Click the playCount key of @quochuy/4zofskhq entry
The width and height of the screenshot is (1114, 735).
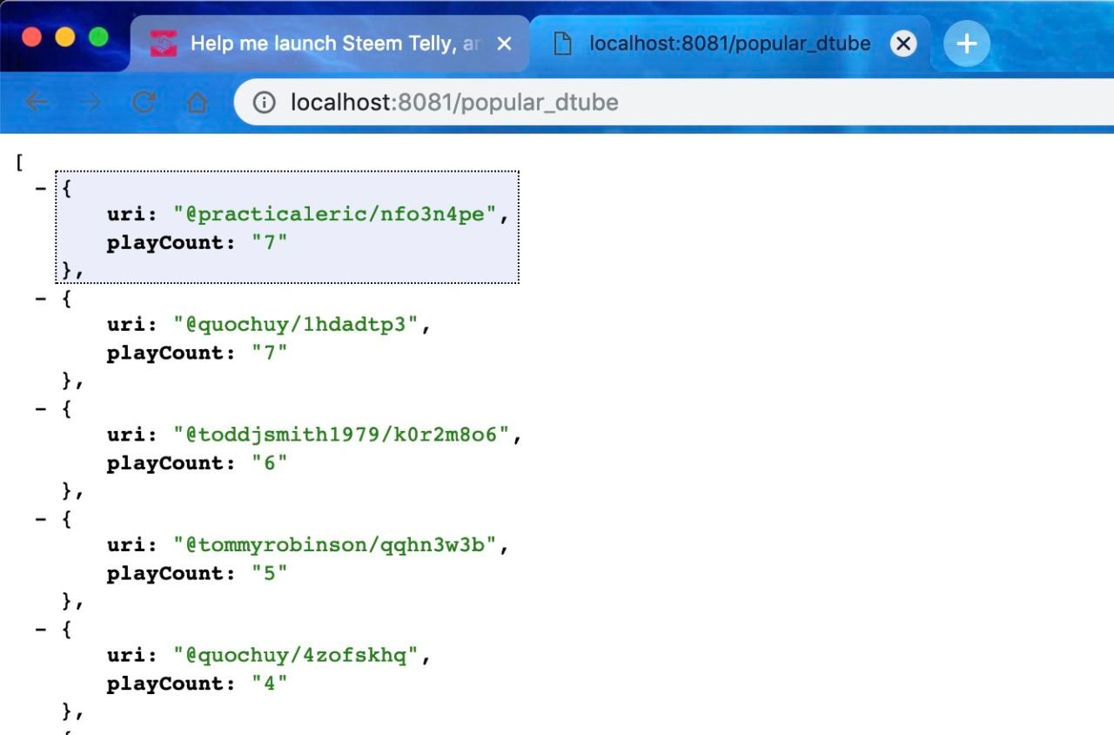click(x=171, y=684)
